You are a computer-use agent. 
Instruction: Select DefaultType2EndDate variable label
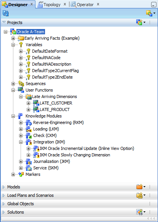point(52,77)
